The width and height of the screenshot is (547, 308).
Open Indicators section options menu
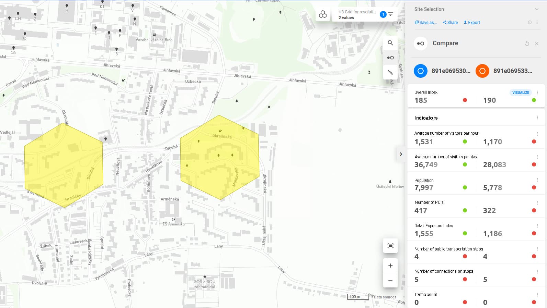(x=537, y=118)
